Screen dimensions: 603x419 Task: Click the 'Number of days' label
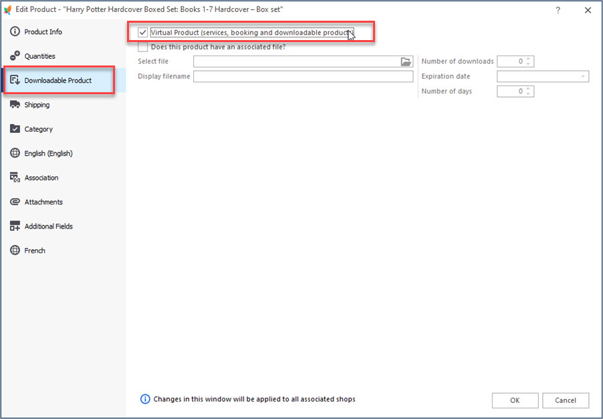click(x=447, y=91)
